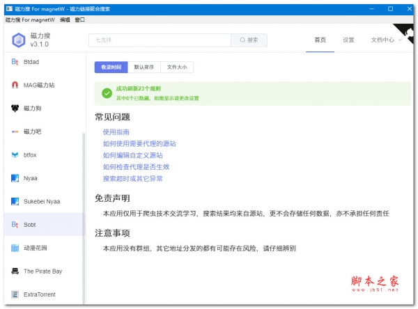Choose the 磁力吧 source icon
This screenshot has width=418, height=309.
coord(15,132)
